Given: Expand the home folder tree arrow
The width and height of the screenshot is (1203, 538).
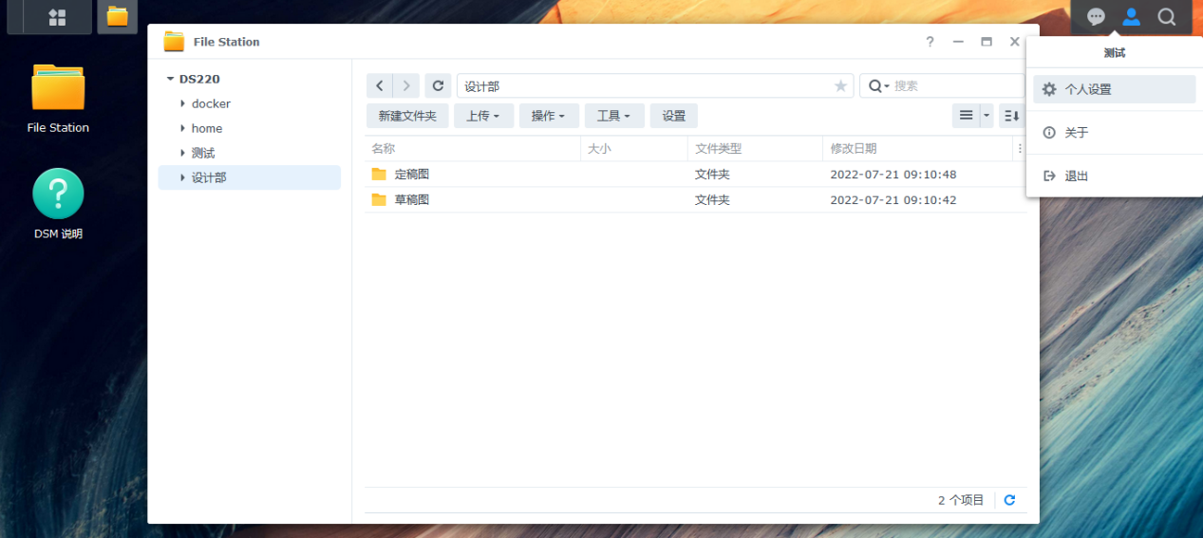Looking at the screenshot, I should click(x=182, y=128).
